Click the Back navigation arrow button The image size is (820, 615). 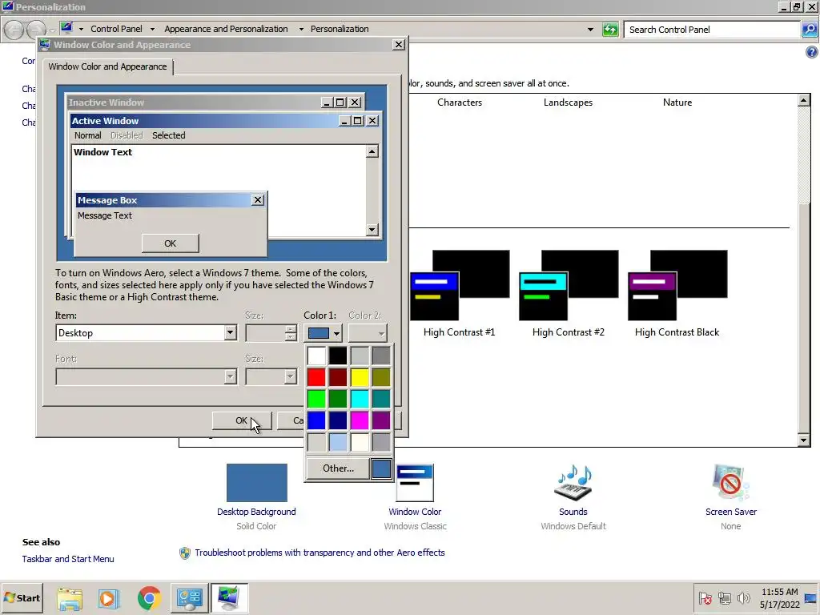click(x=14, y=30)
